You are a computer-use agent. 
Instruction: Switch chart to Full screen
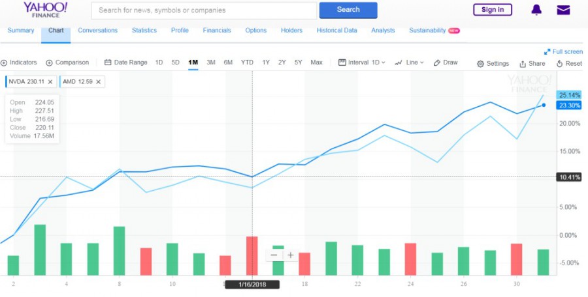(563, 51)
